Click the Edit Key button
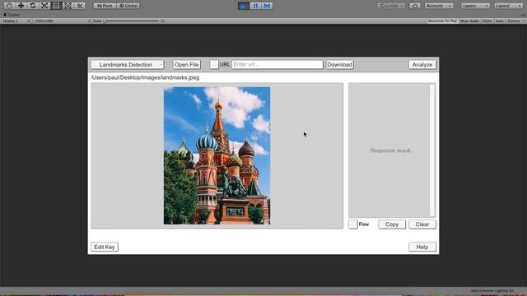The width and height of the screenshot is (527, 296). [x=105, y=247]
